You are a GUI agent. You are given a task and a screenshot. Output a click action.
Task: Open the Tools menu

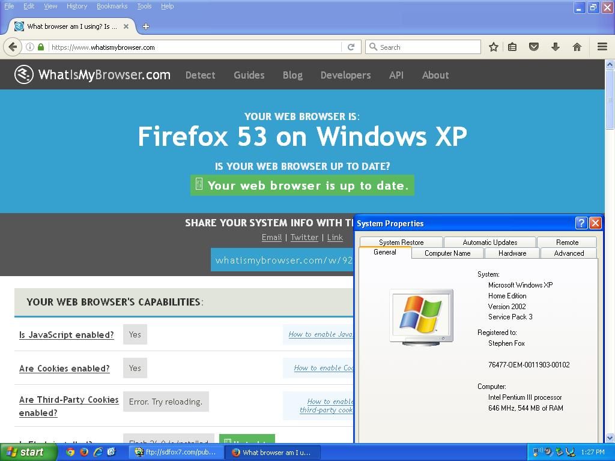144,6
